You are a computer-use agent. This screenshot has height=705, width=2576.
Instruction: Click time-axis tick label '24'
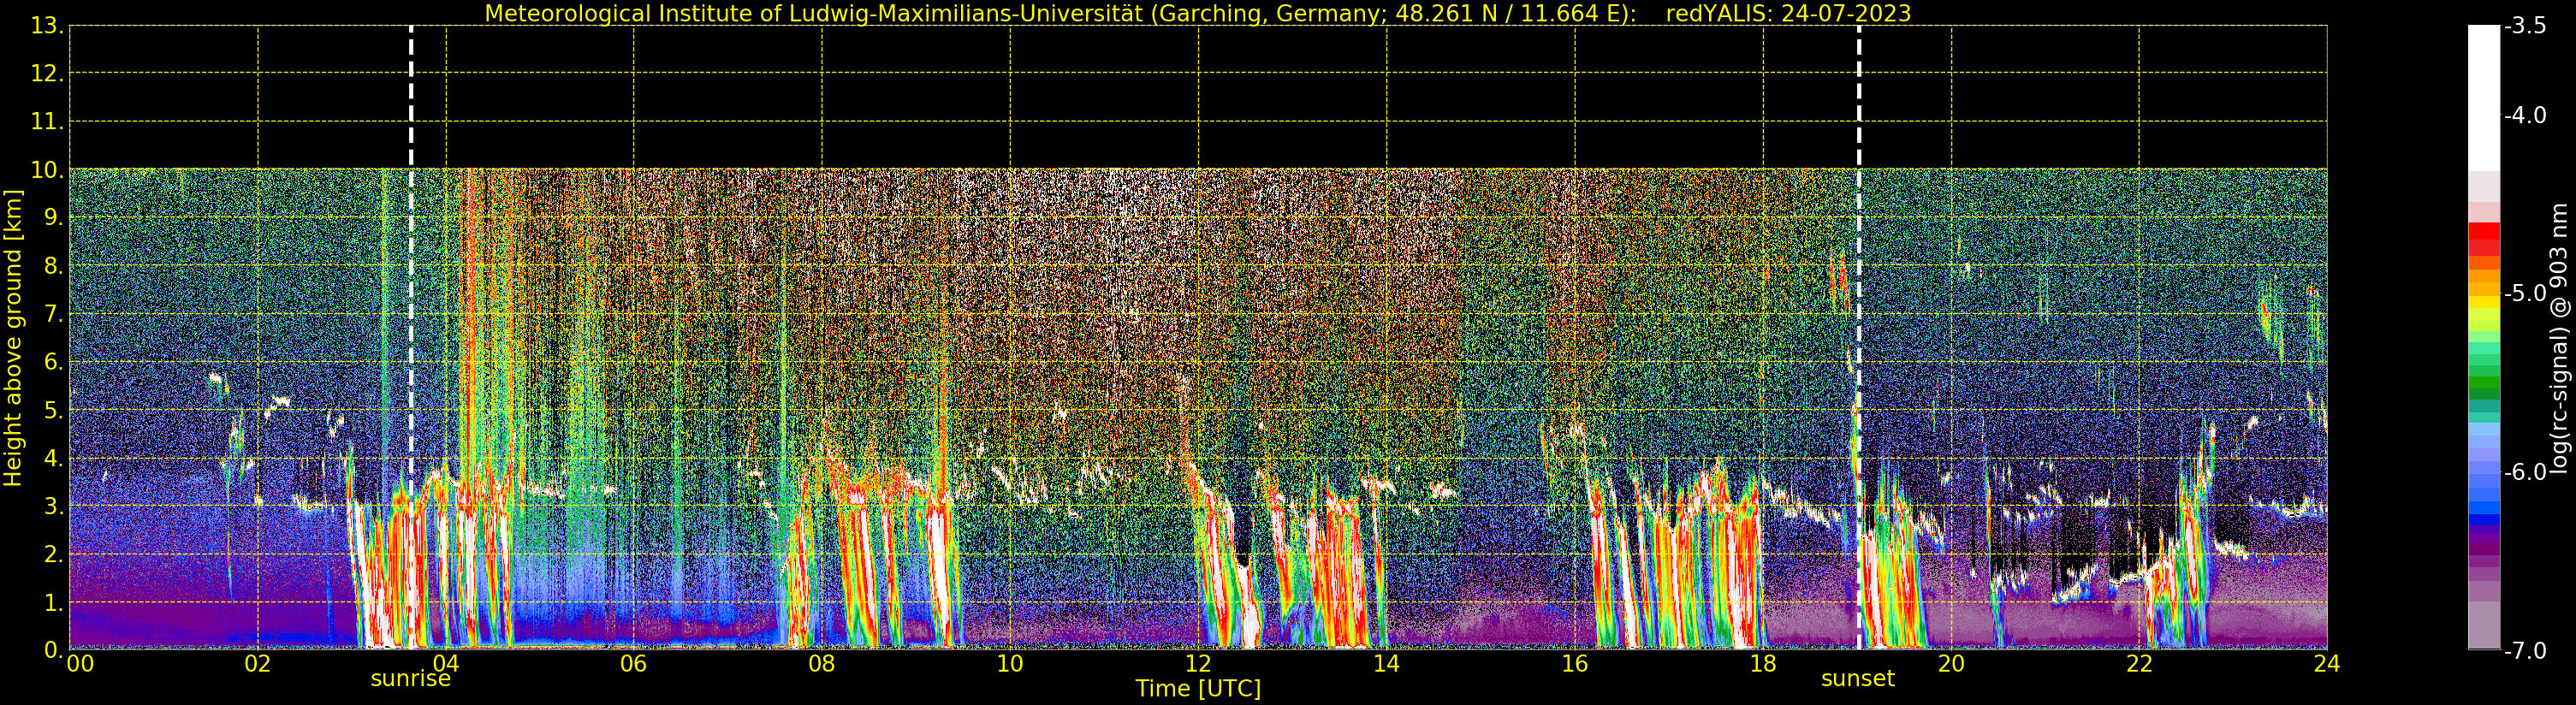[2327, 664]
